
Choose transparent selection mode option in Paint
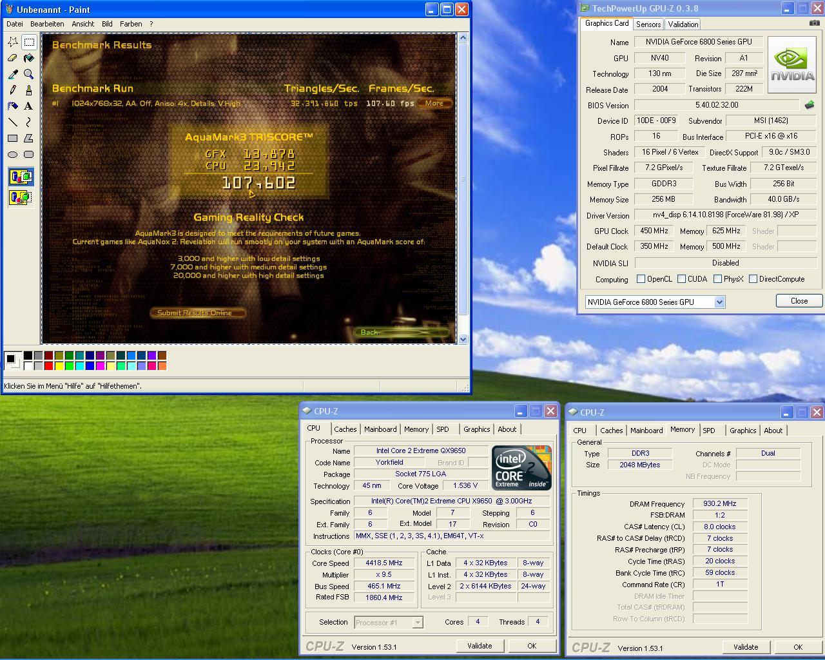tap(21, 197)
